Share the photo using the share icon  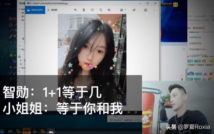(x=134, y=10)
